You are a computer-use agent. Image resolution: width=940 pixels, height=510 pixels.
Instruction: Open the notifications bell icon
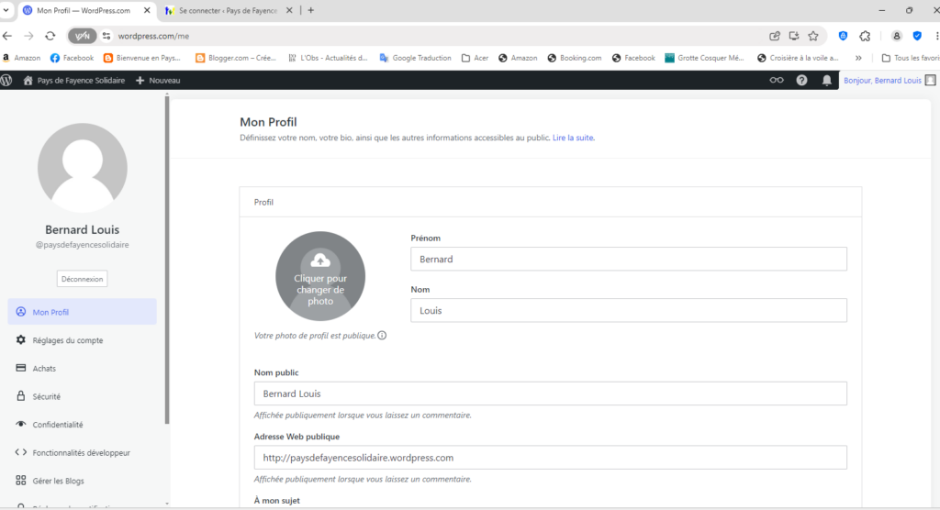coord(826,81)
